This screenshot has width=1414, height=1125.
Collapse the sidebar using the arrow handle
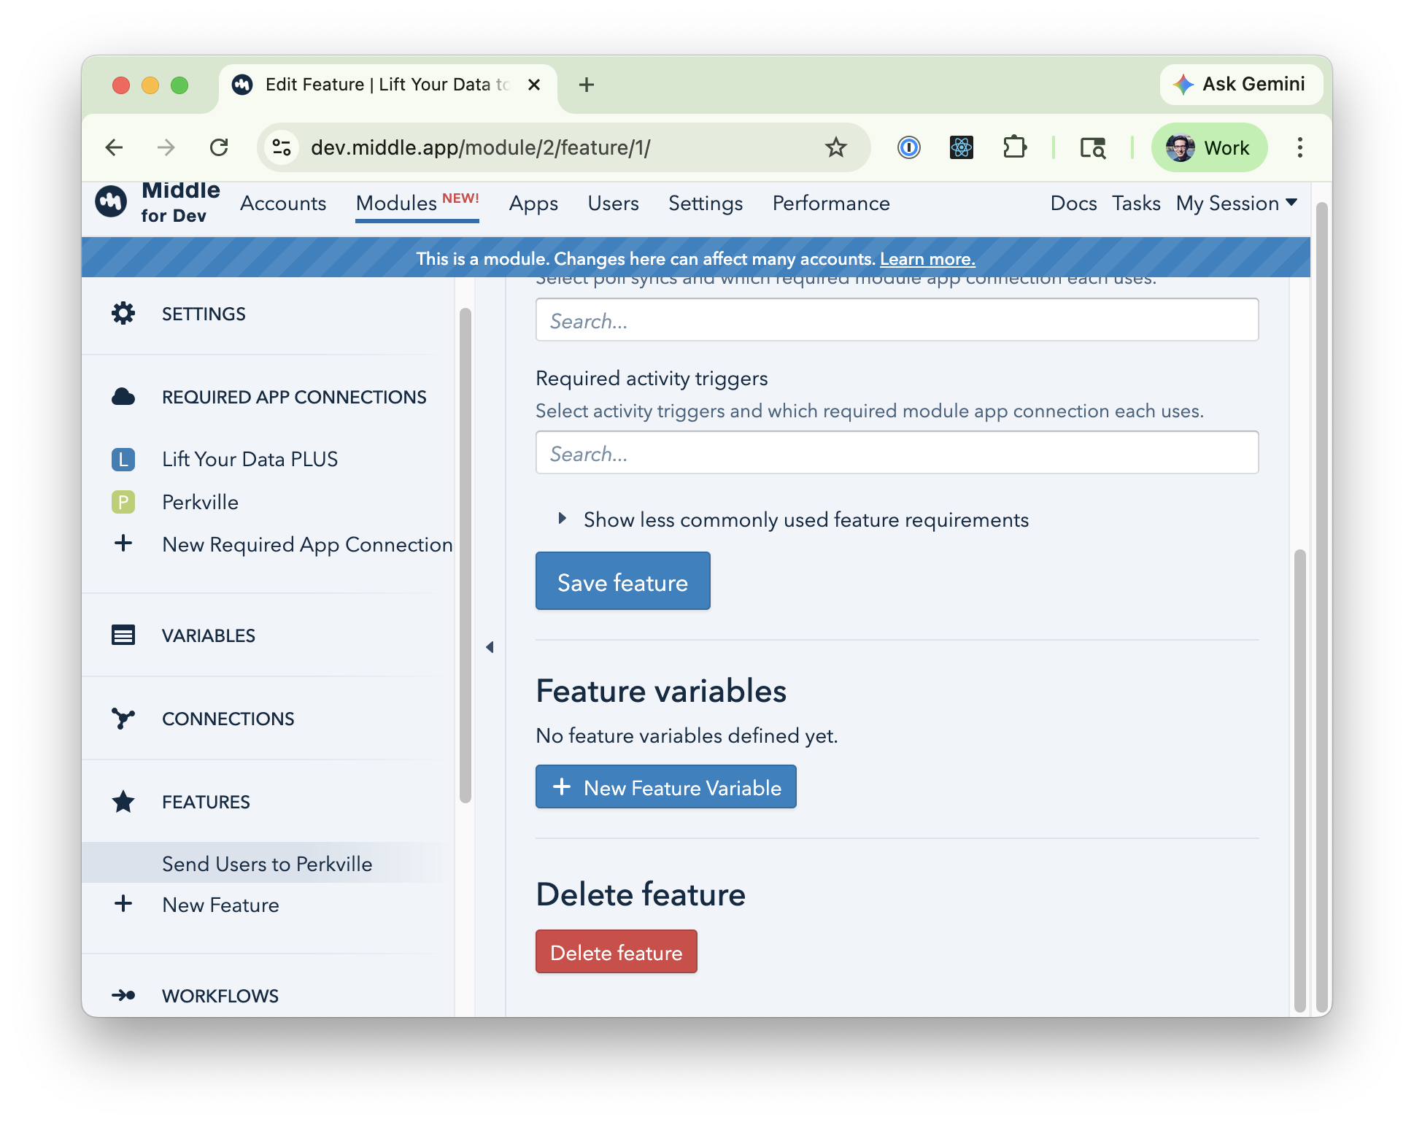pos(490,647)
